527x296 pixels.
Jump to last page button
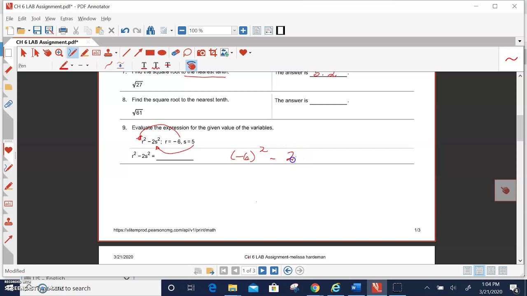(x=274, y=271)
